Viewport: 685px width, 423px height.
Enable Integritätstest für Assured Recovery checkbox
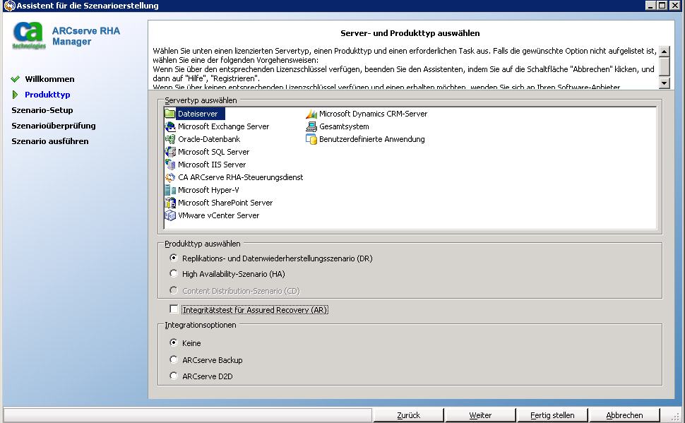(x=174, y=309)
